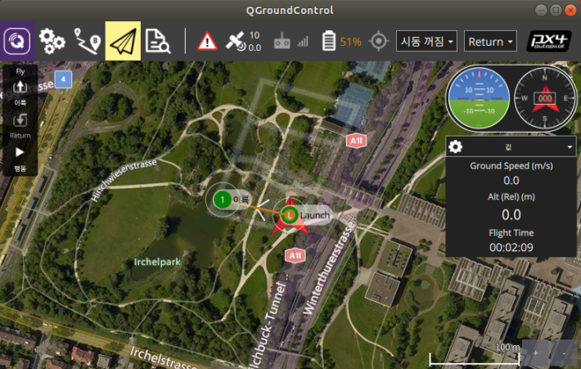Show battery status icon

pos(329,41)
